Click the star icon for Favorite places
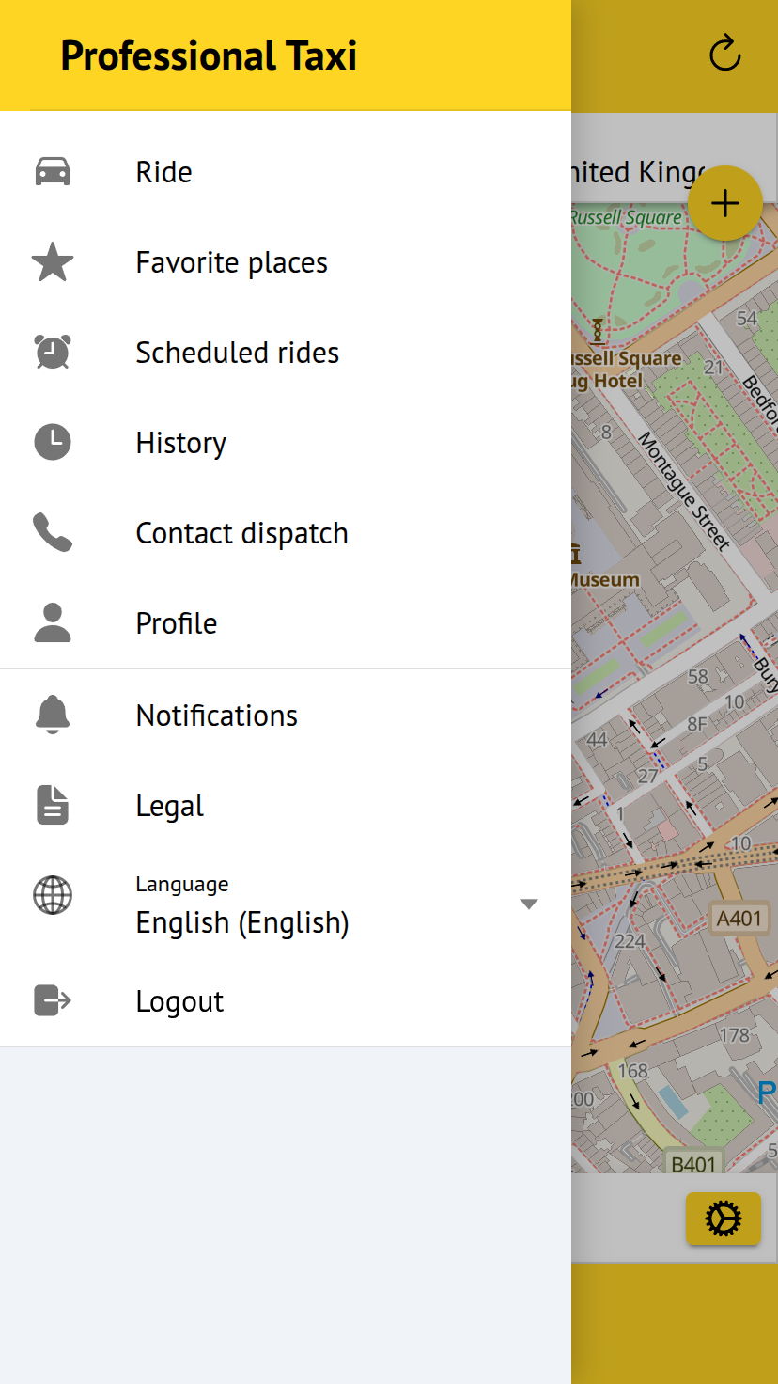 point(53,262)
